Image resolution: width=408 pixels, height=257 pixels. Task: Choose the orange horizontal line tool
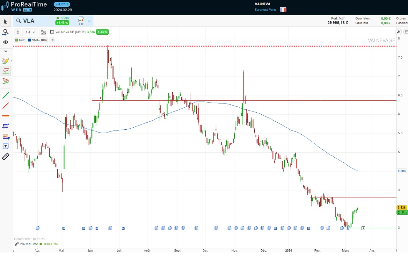[5, 116]
